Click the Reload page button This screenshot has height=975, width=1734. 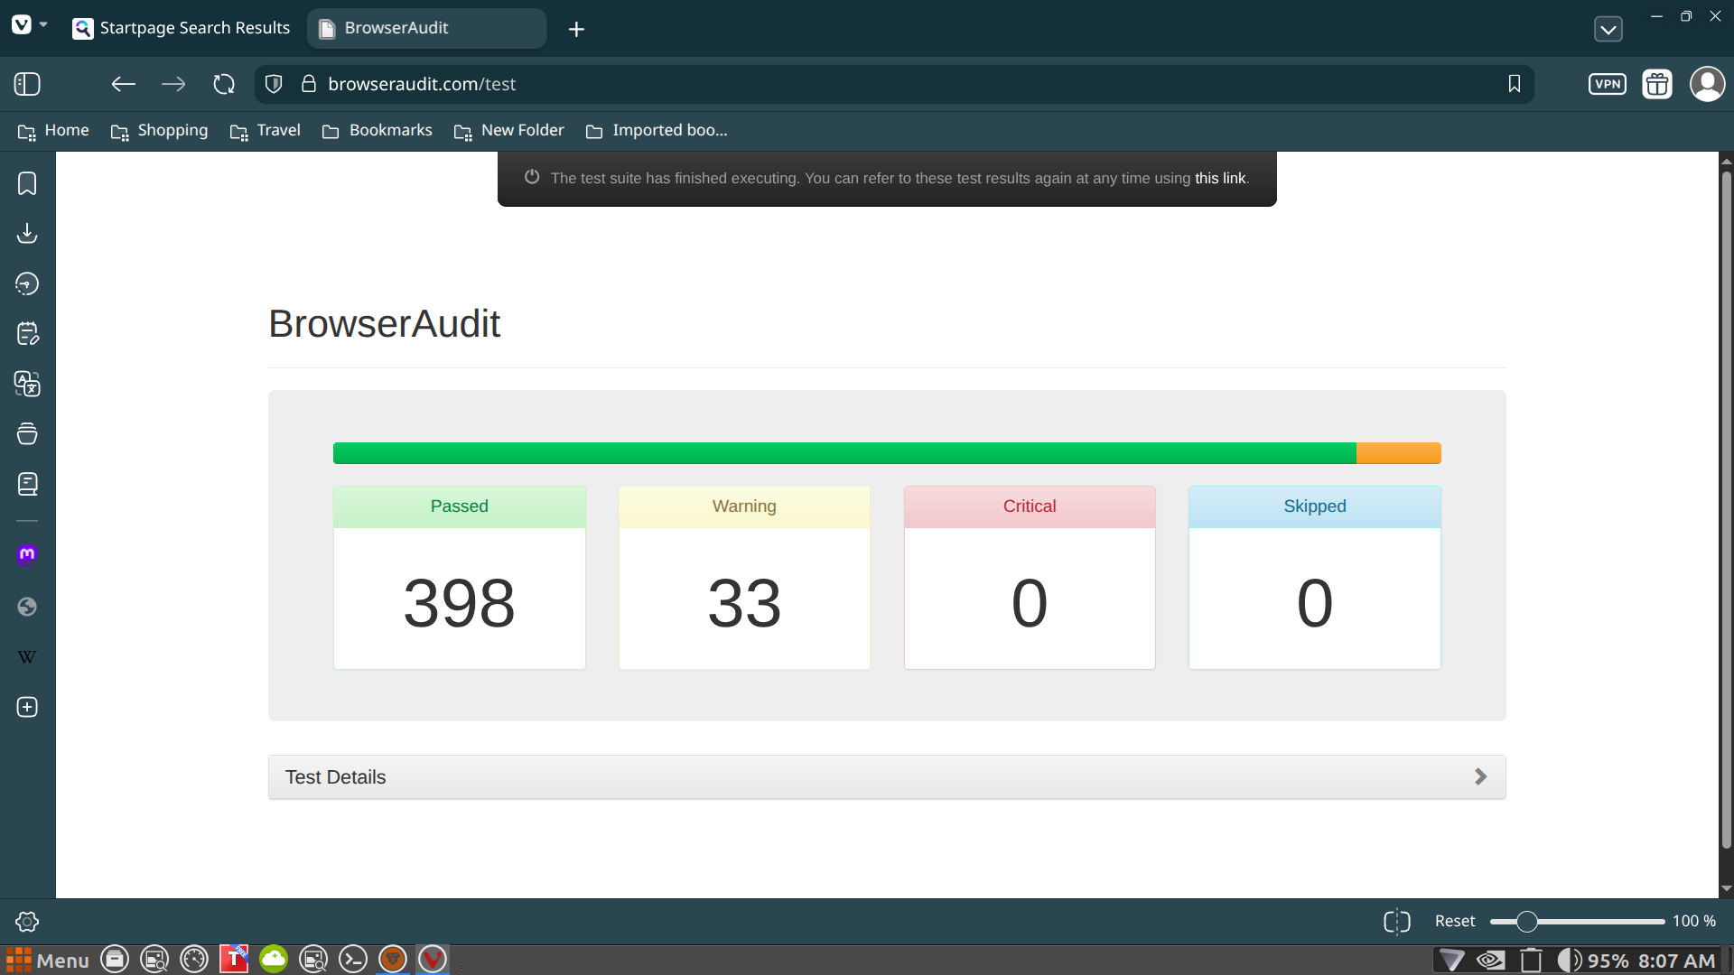click(223, 84)
